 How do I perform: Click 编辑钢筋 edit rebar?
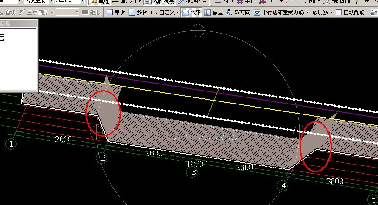(x=127, y=2)
